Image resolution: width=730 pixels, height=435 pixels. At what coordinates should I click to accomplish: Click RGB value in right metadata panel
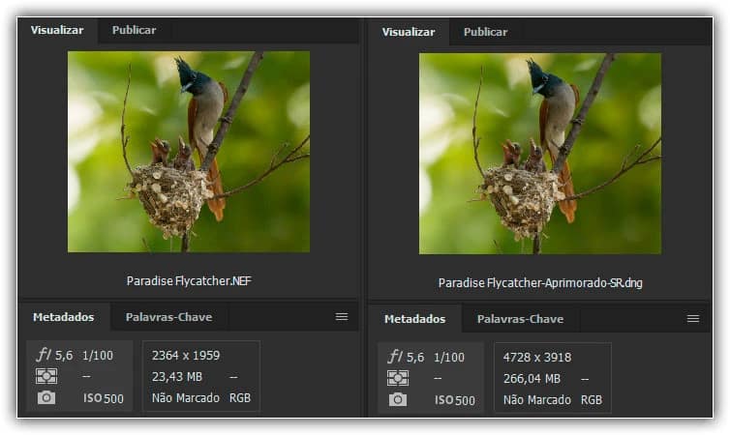592,399
